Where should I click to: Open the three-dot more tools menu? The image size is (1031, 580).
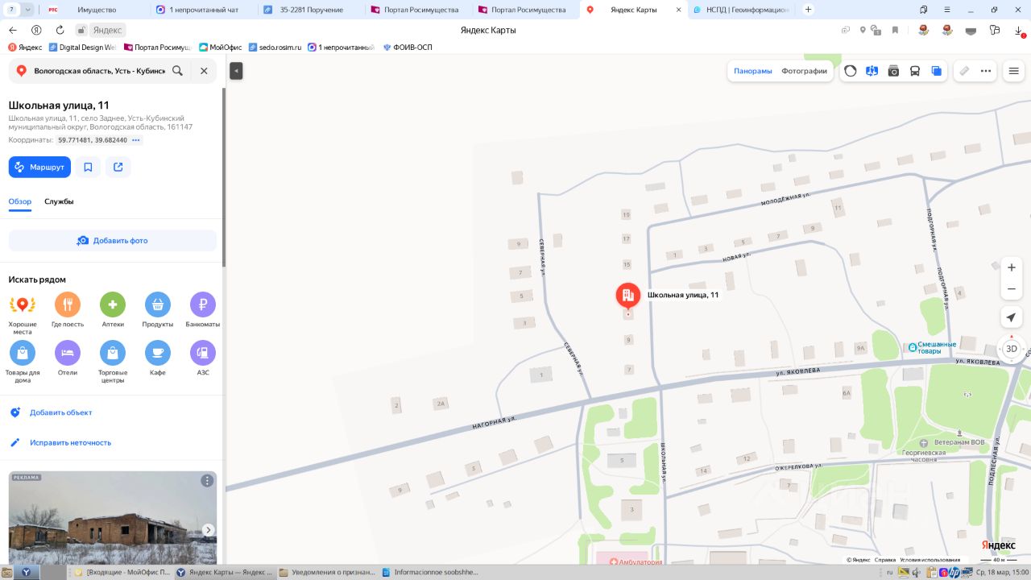[986, 71]
